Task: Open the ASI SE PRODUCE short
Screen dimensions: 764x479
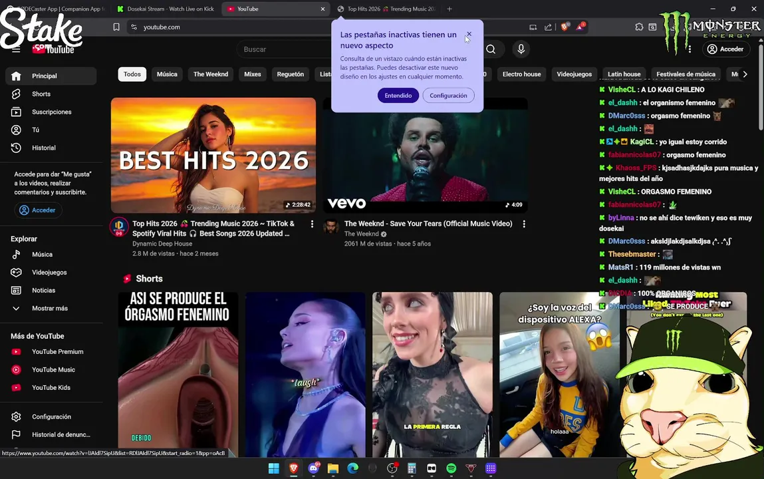Action: [178, 375]
